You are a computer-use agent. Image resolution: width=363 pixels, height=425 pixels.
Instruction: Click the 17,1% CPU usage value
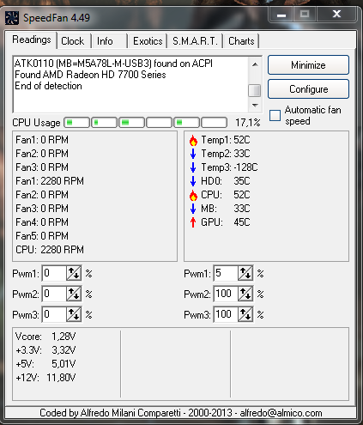click(x=248, y=123)
